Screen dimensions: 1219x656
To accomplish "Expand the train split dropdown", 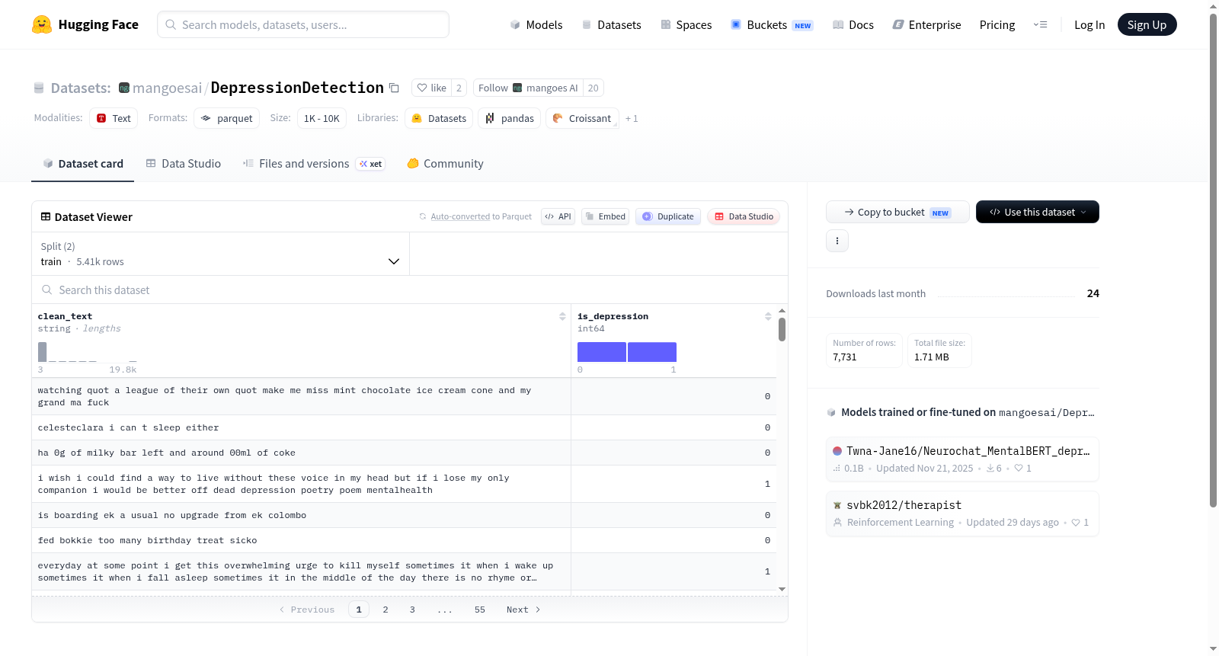I will 221,254.
